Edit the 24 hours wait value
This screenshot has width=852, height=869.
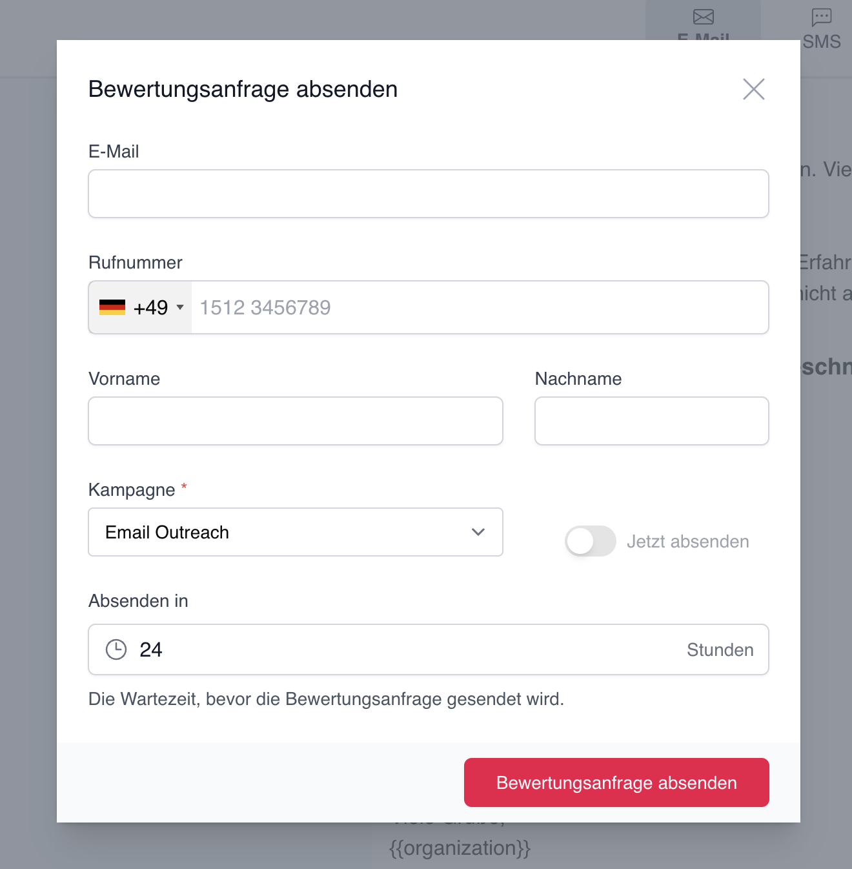click(x=387, y=649)
